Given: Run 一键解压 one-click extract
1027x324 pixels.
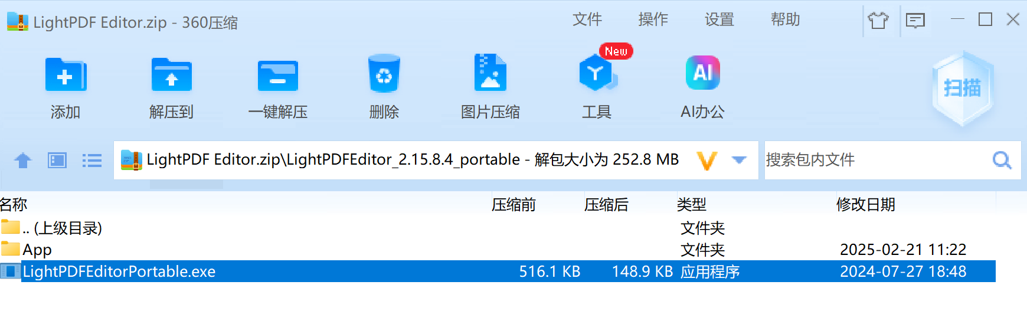Looking at the screenshot, I should (x=278, y=76).
